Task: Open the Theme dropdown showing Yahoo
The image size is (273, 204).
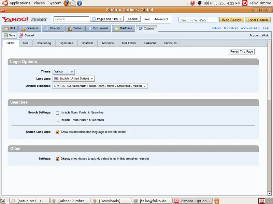Action: point(63,71)
